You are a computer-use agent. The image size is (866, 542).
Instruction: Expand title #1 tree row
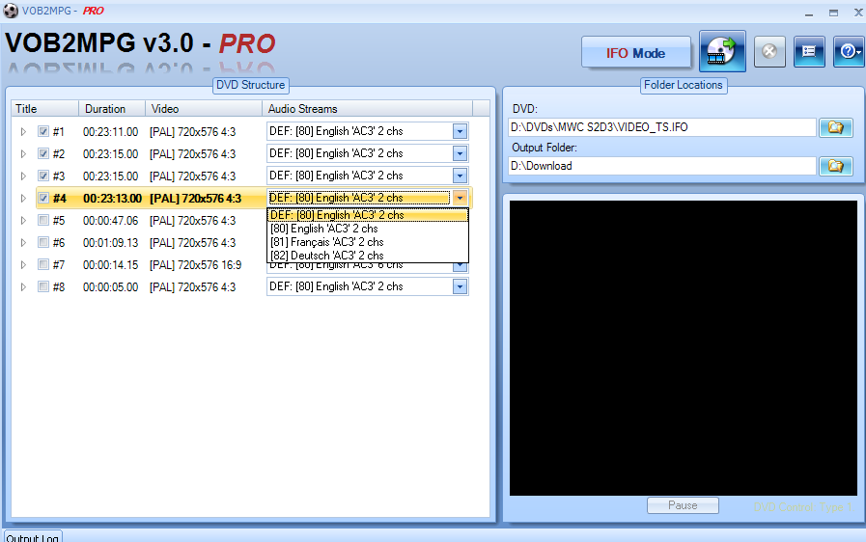23,132
